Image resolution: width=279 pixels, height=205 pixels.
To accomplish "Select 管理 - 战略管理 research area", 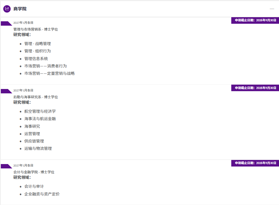I will [38, 44].
